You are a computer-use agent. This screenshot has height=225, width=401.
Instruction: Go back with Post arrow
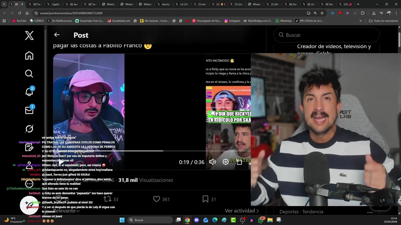coord(56,35)
